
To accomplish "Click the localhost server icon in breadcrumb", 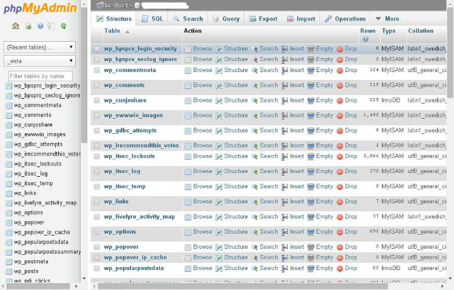I will point(100,5).
